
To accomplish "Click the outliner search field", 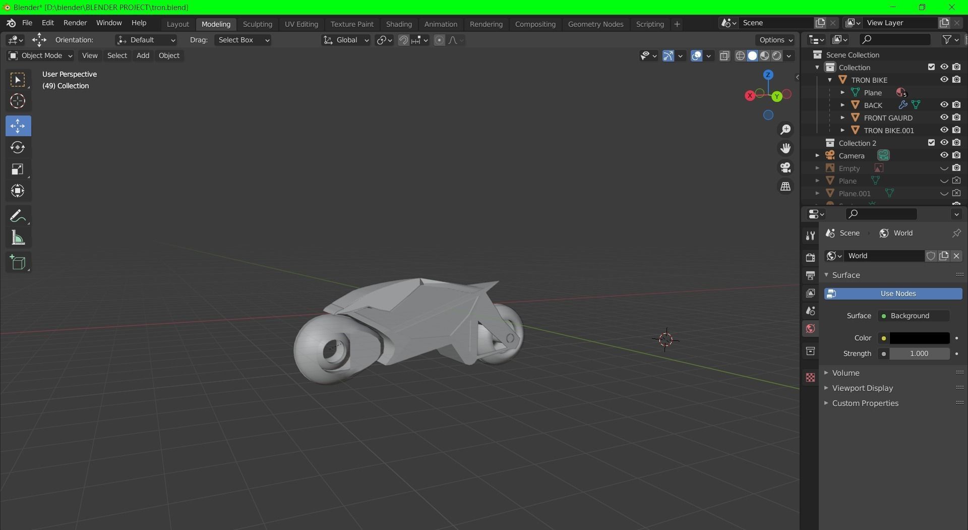I will pyautogui.click(x=895, y=40).
